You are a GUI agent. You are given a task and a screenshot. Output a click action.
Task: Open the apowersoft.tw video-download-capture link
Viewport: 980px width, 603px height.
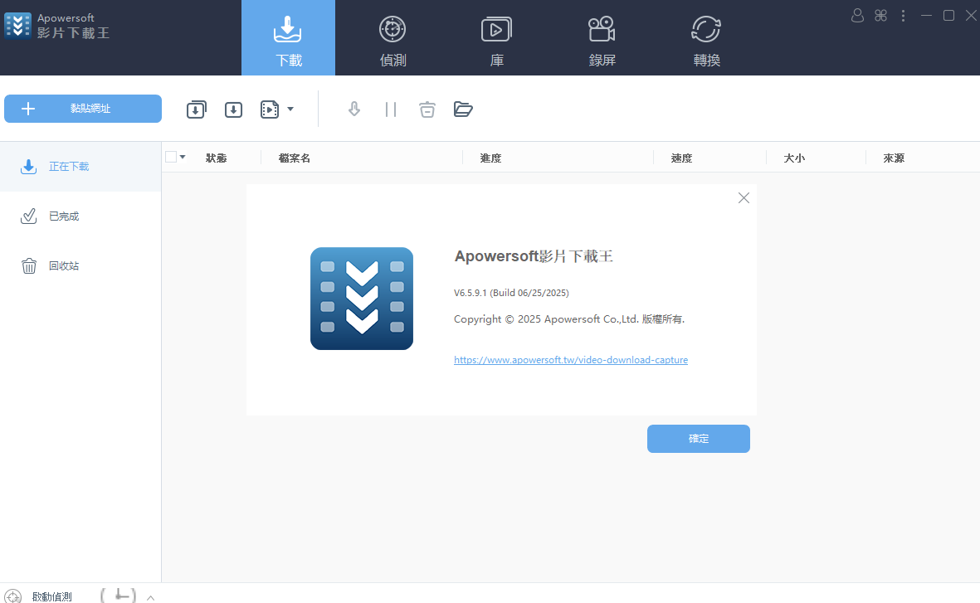coord(571,360)
